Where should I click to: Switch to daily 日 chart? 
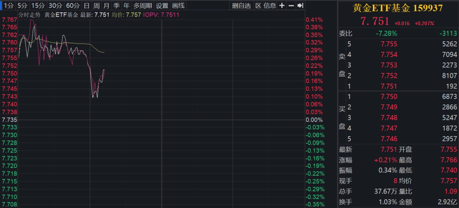coord(86,5)
